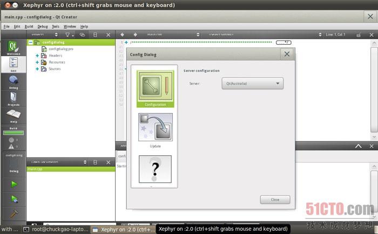Select Configuration page icon in Config Dialog
Screen dimensions: 378x234
(156, 88)
